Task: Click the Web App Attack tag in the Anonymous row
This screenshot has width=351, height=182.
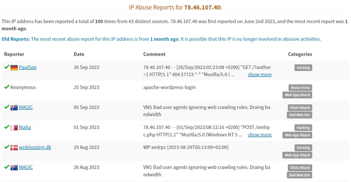Action: pos(297,95)
